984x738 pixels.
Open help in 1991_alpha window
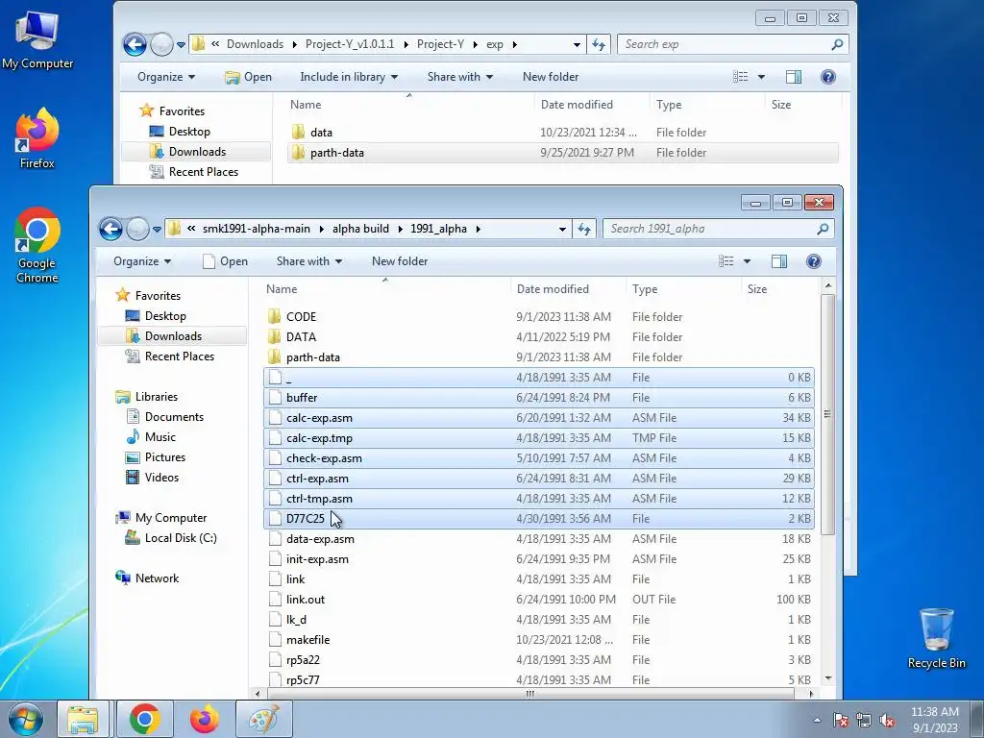pyautogui.click(x=813, y=261)
